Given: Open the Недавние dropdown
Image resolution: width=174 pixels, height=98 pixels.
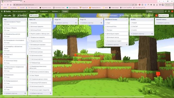Looking at the screenshot, I should click(x=34, y=11).
